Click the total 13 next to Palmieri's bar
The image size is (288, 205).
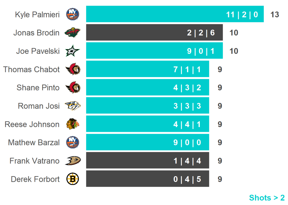click(x=274, y=14)
